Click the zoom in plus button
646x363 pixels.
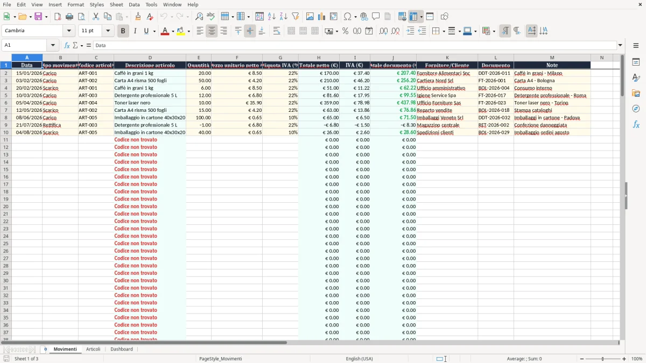624,359
